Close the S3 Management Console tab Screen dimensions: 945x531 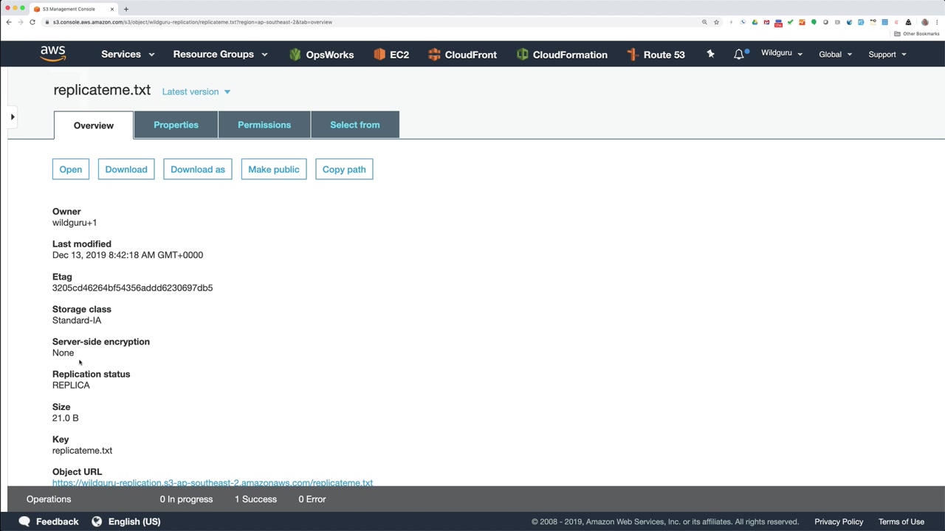(x=112, y=9)
